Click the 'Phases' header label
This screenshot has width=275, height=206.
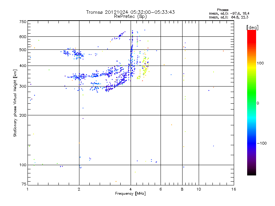point(222,10)
